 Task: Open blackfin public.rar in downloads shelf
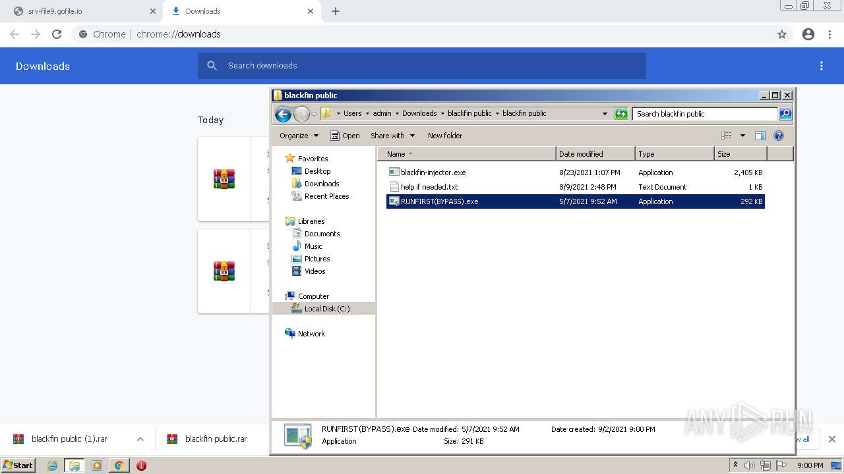click(x=208, y=439)
